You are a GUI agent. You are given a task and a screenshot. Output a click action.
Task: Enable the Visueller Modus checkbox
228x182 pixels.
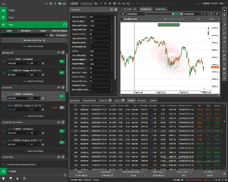pos(122,19)
